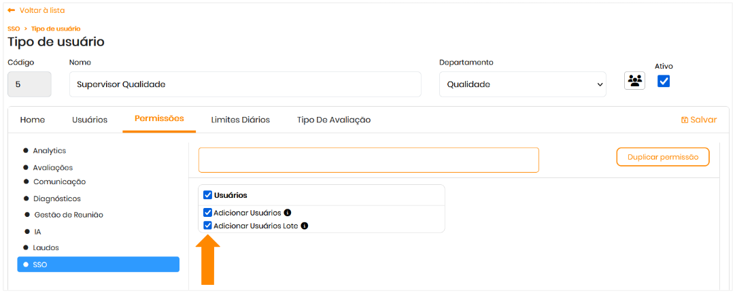Click the SSO breadcrumb link

(14, 29)
